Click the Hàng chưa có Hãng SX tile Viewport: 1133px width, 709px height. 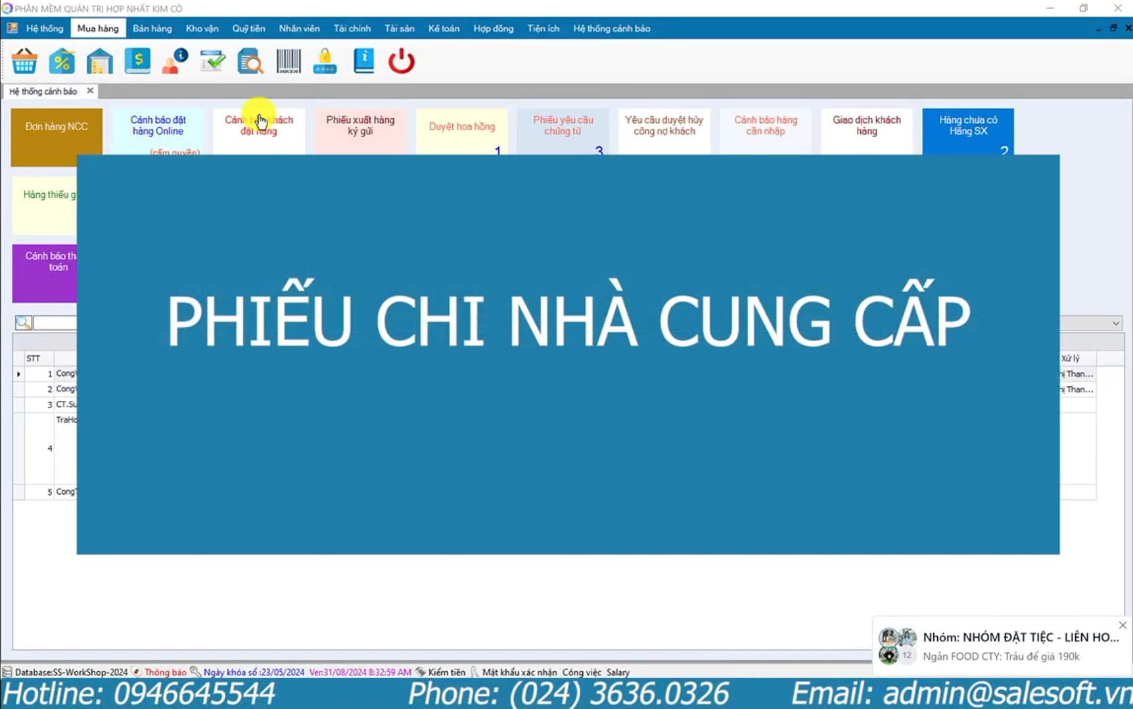tap(968, 131)
